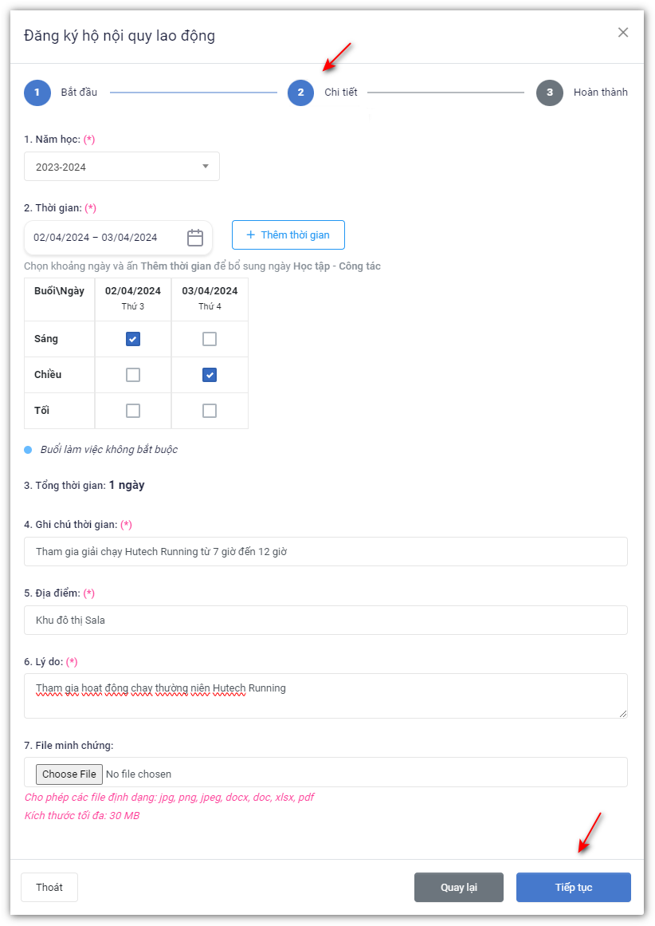Open the calendar icon in date range field
The image size is (655, 926).
pyautogui.click(x=195, y=238)
